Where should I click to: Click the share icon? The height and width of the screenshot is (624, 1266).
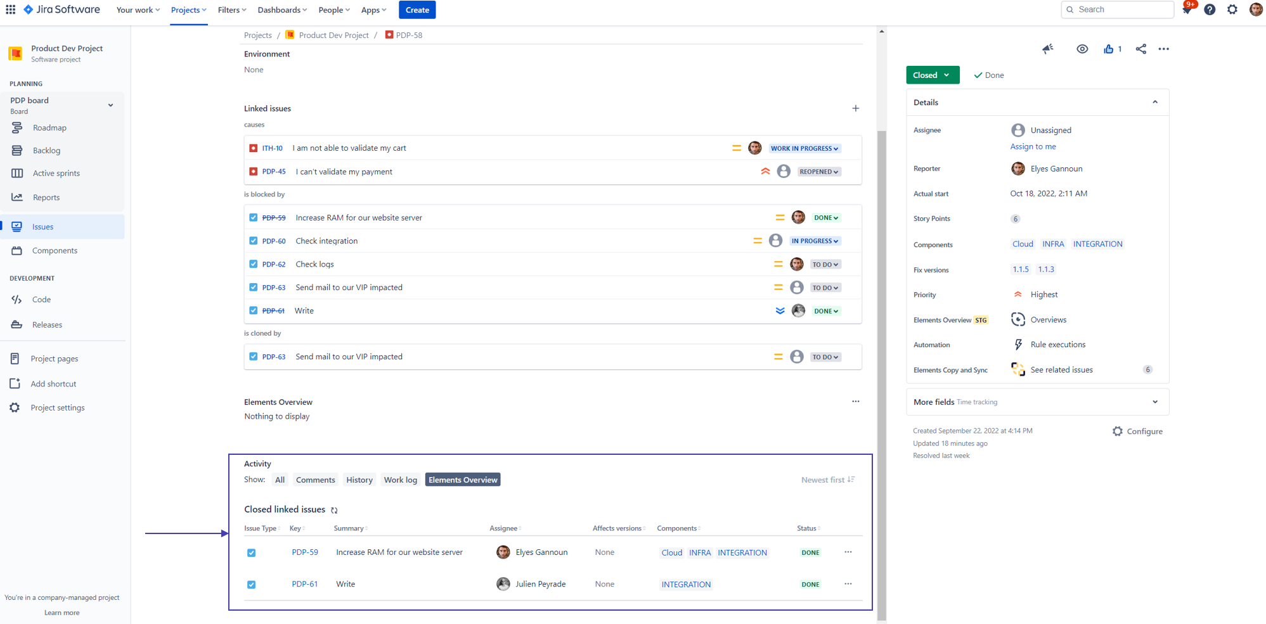[x=1140, y=49]
